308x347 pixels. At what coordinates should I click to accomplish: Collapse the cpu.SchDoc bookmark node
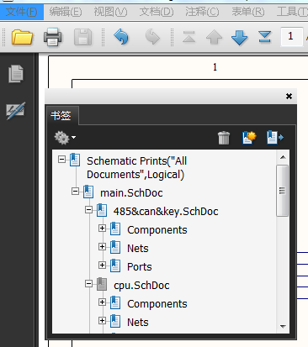pyautogui.click(x=88, y=284)
